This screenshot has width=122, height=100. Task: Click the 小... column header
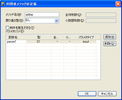click(70, 37)
